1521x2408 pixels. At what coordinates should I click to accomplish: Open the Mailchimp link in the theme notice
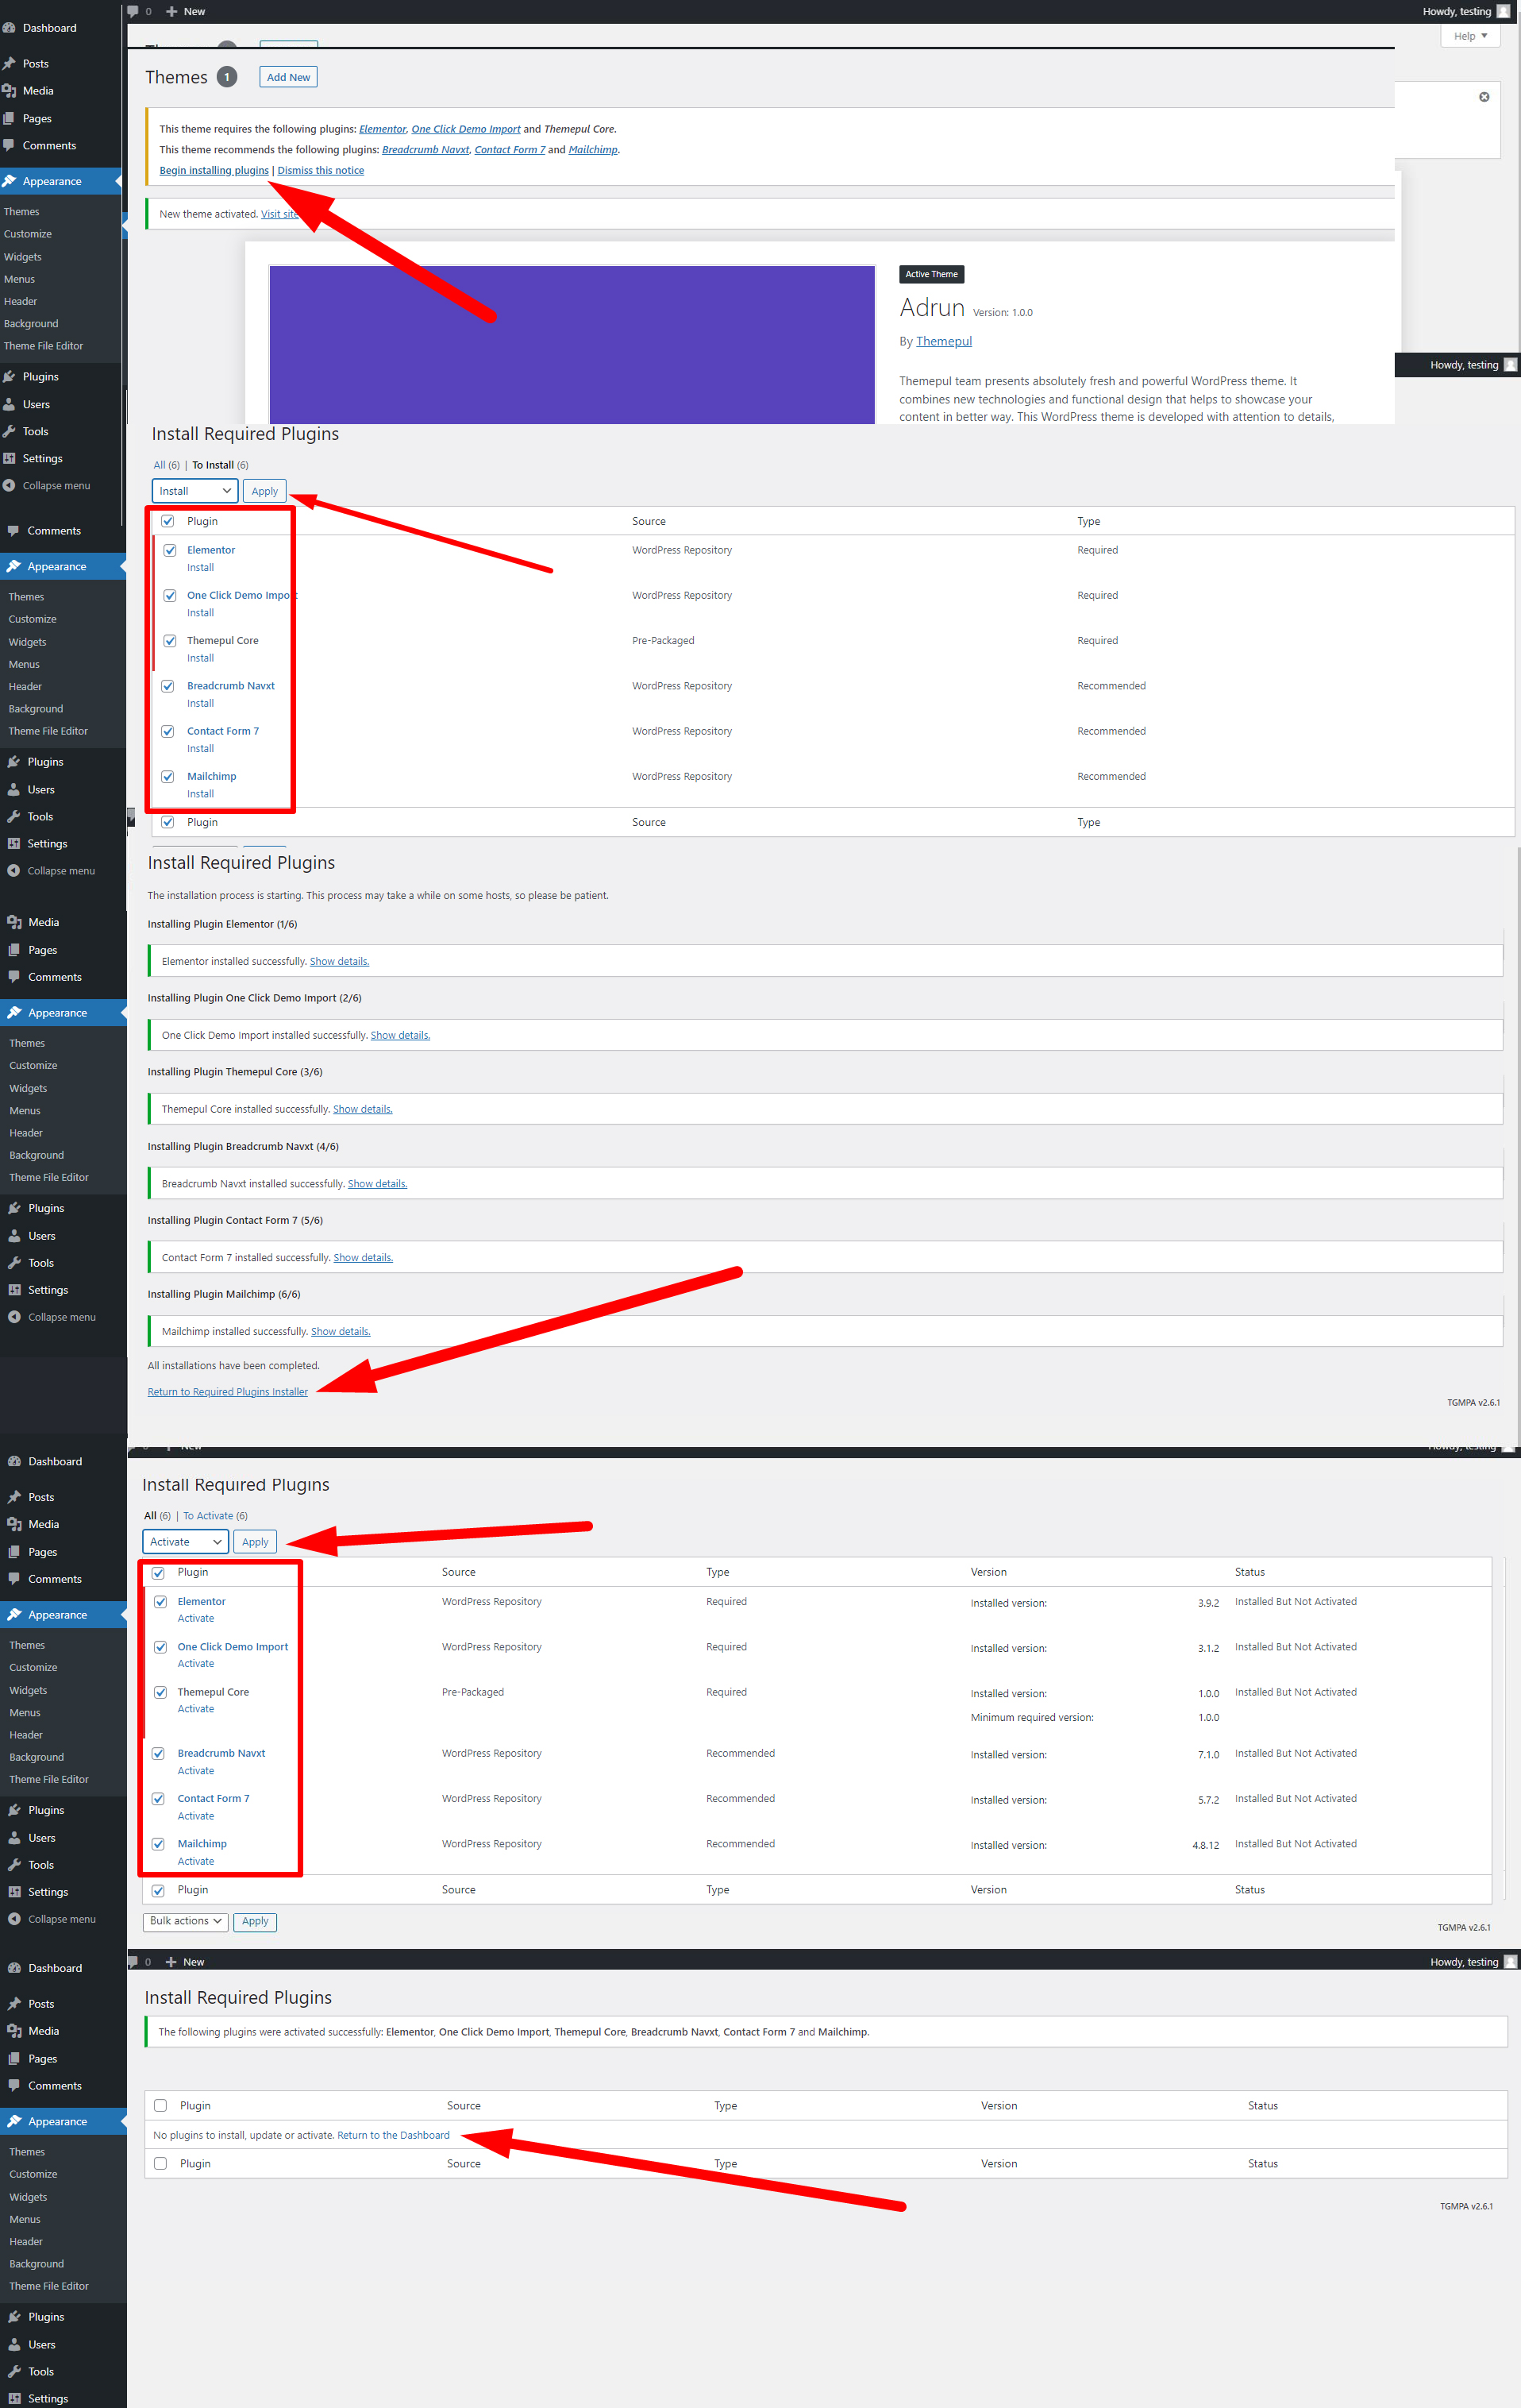coord(593,150)
